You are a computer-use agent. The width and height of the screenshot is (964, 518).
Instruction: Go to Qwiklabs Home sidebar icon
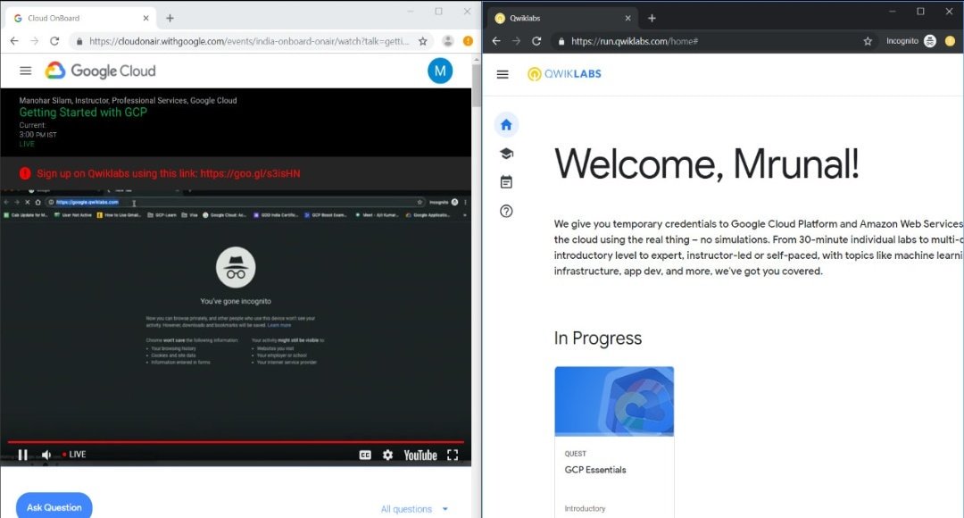pyautogui.click(x=506, y=125)
